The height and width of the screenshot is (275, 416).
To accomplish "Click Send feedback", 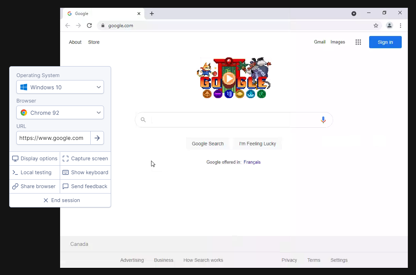I will pyautogui.click(x=85, y=186).
